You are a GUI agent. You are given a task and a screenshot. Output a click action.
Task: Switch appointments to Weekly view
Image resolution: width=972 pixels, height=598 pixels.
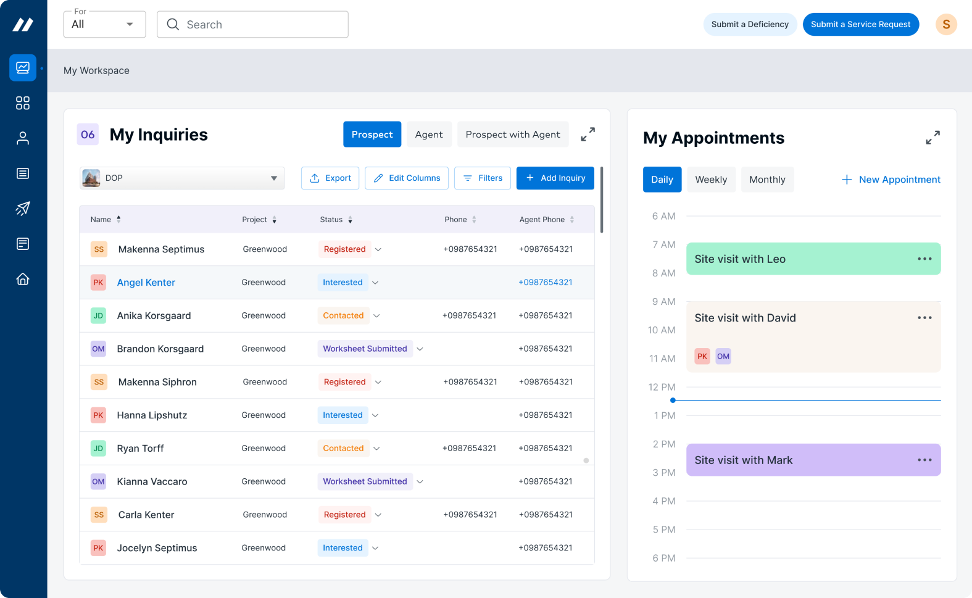[x=711, y=180]
